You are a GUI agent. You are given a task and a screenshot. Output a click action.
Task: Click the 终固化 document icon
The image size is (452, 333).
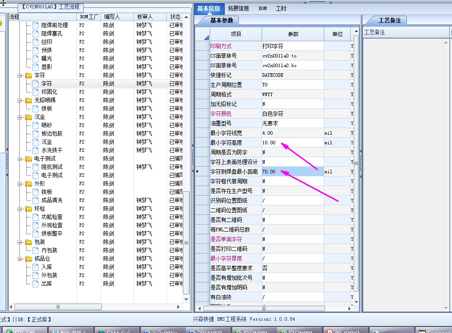[x=36, y=92]
